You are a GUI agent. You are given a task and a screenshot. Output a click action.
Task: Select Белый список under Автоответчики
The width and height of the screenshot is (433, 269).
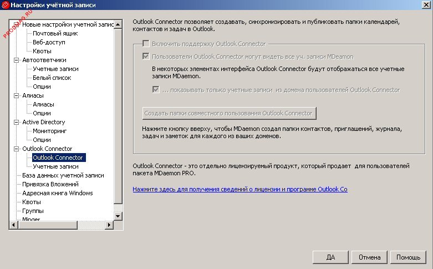52,78
